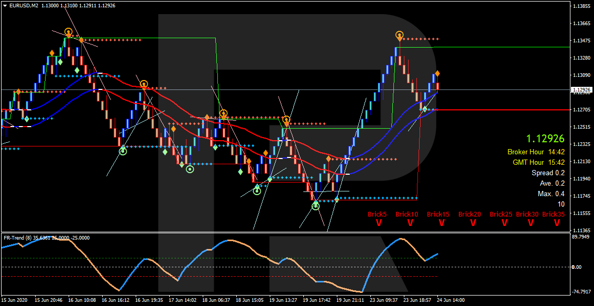Click the Brick35 label
This screenshot has width=594, height=306.
(554, 214)
